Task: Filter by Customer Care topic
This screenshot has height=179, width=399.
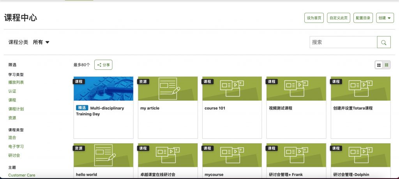Action: [x=22, y=175]
